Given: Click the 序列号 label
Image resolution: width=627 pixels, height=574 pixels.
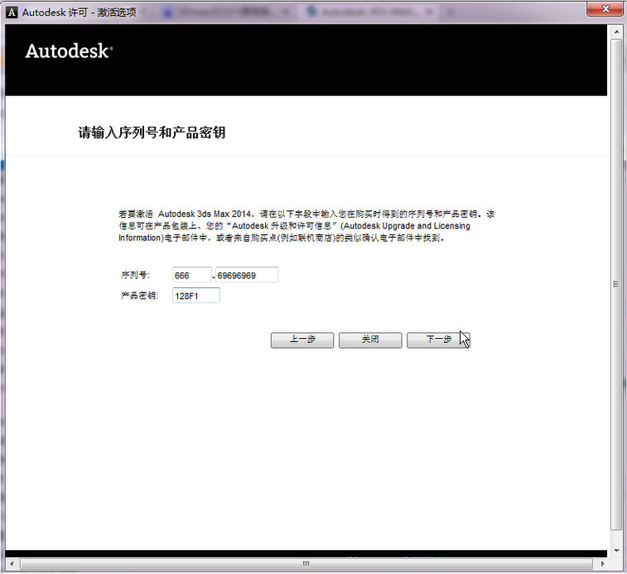Looking at the screenshot, I should click(135, 275).
